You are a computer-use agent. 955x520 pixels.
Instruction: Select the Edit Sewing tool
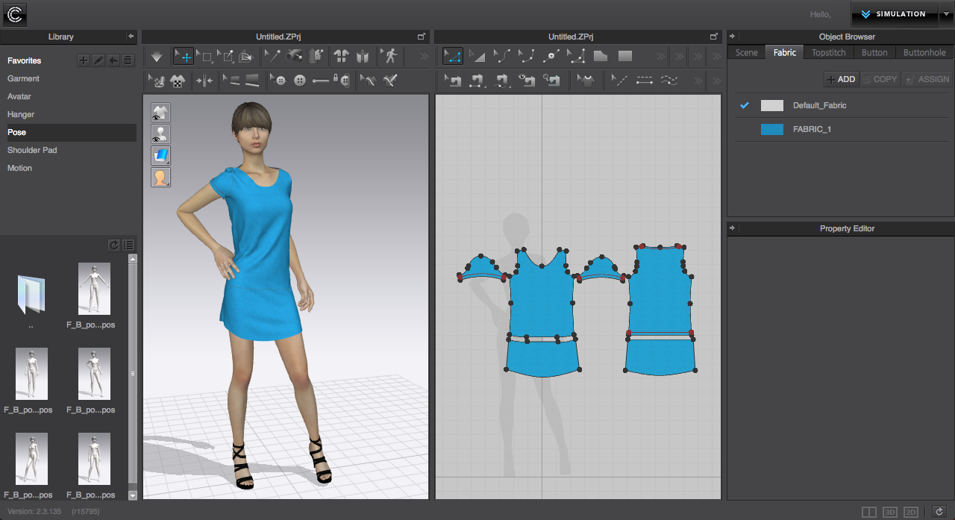click(452, 80)
